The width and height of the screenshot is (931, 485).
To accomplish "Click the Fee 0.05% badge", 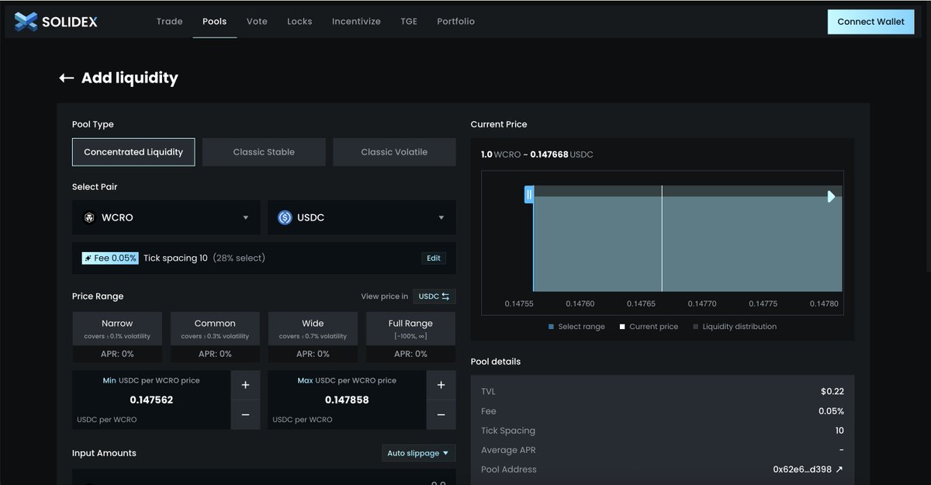I will (x=110, y=258).
